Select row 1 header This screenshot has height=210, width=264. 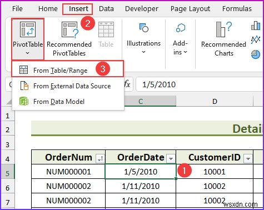point(8,116)
